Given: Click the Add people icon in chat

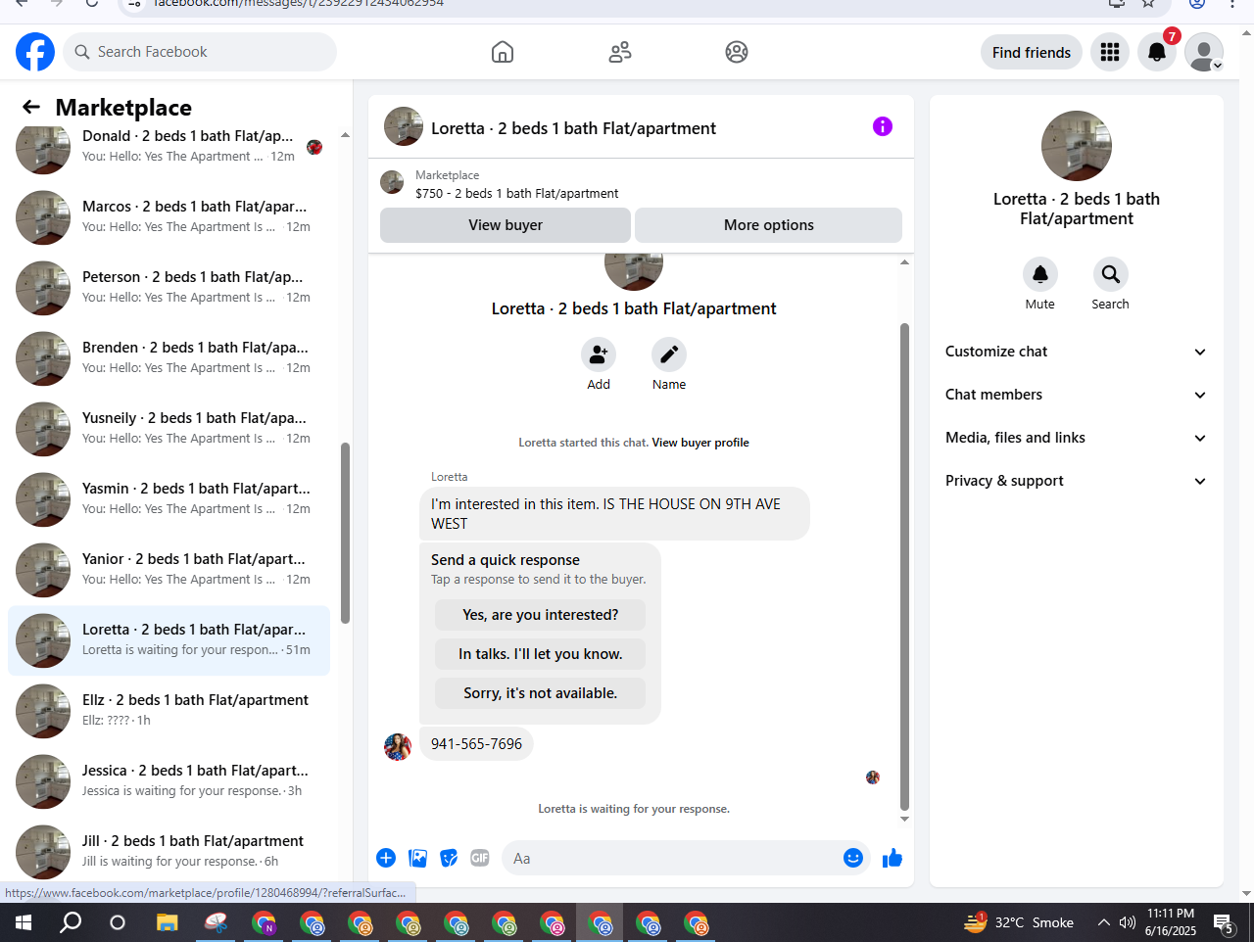Looking at the screenshot, I should [x=599, y=354].
